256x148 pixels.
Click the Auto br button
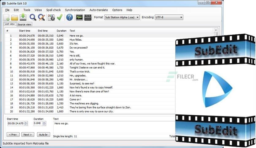tap(43, 135)
